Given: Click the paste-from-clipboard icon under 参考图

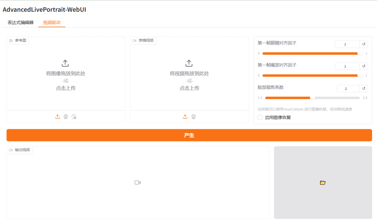Looking at the screenshot, I should (74, 116).
